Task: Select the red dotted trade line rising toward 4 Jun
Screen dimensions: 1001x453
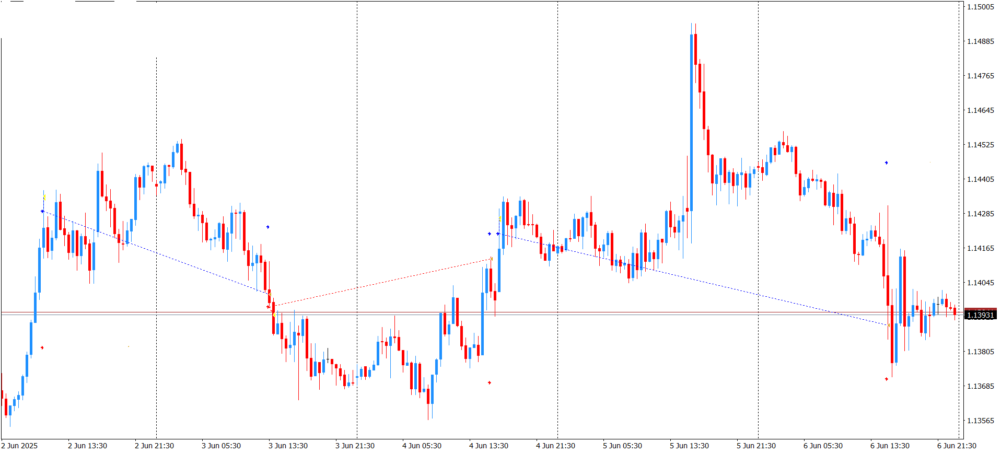Action: pyautogui.click(x=383, y=282)
